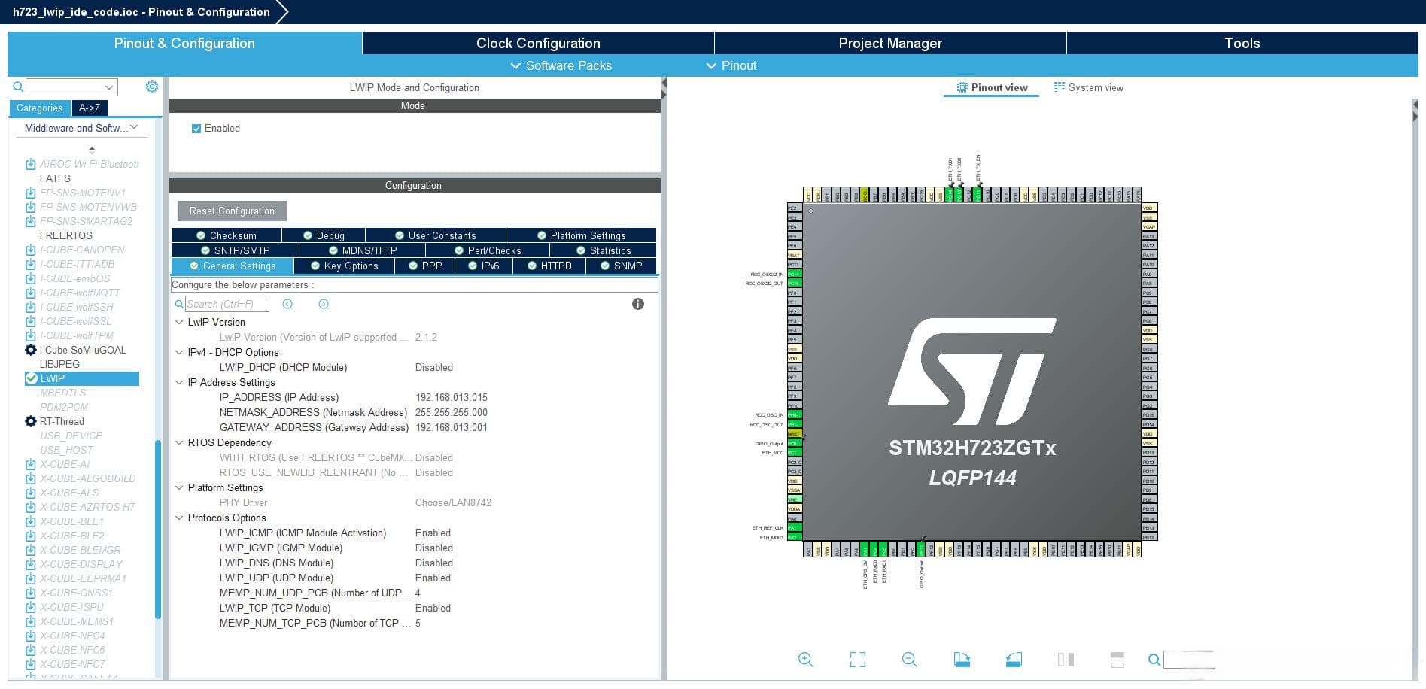This screenshot has width=1426, height=689.
Task: Collapse the IPv4 - DHCP Options section
Action: tap(179, 352)
